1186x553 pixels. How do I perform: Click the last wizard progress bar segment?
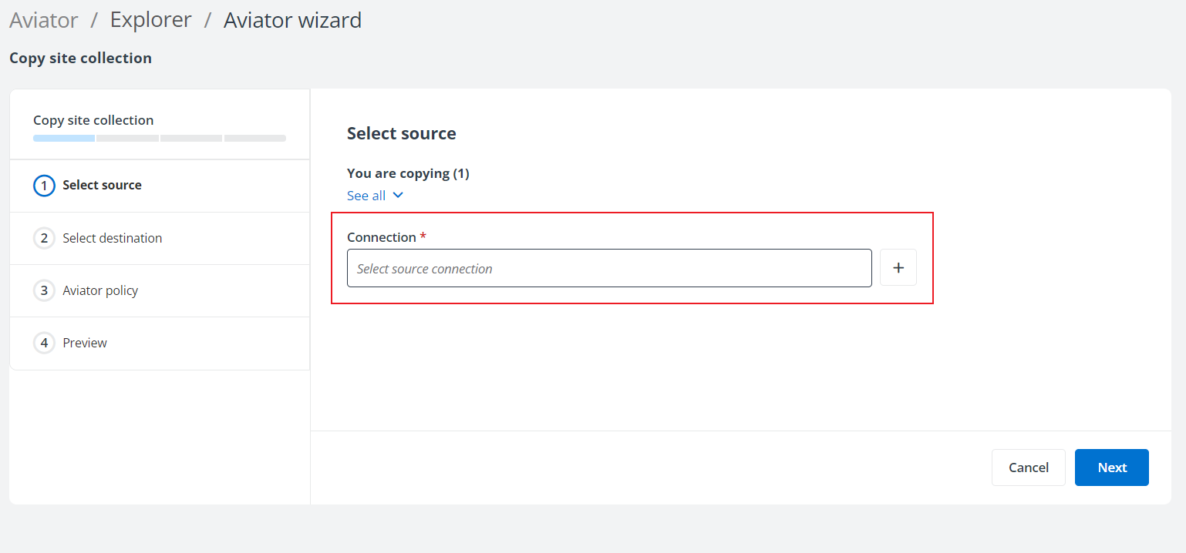point(255,139)
